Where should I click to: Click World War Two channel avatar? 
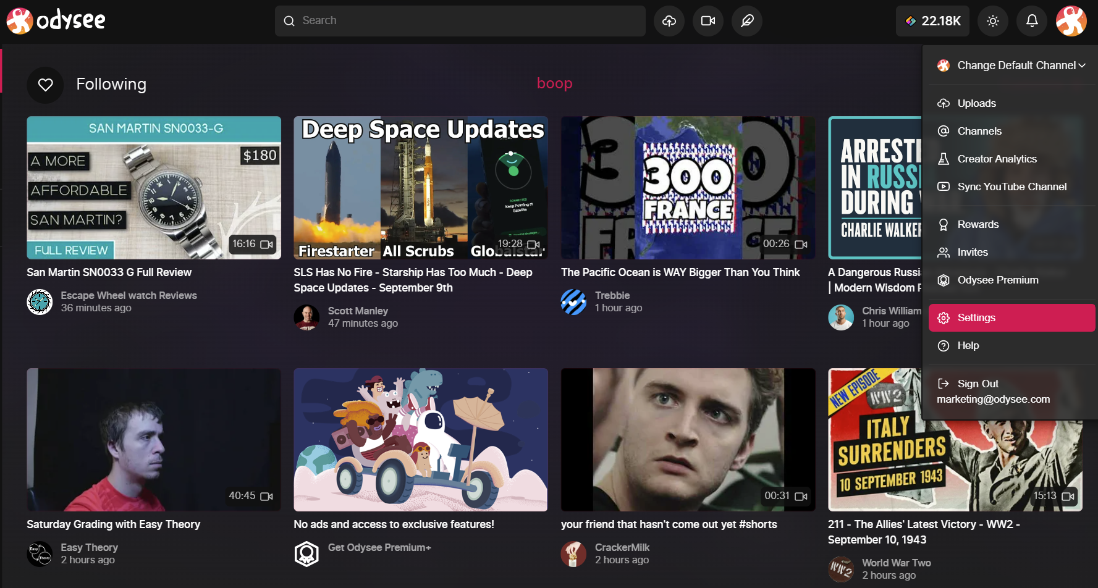point(841,569)
